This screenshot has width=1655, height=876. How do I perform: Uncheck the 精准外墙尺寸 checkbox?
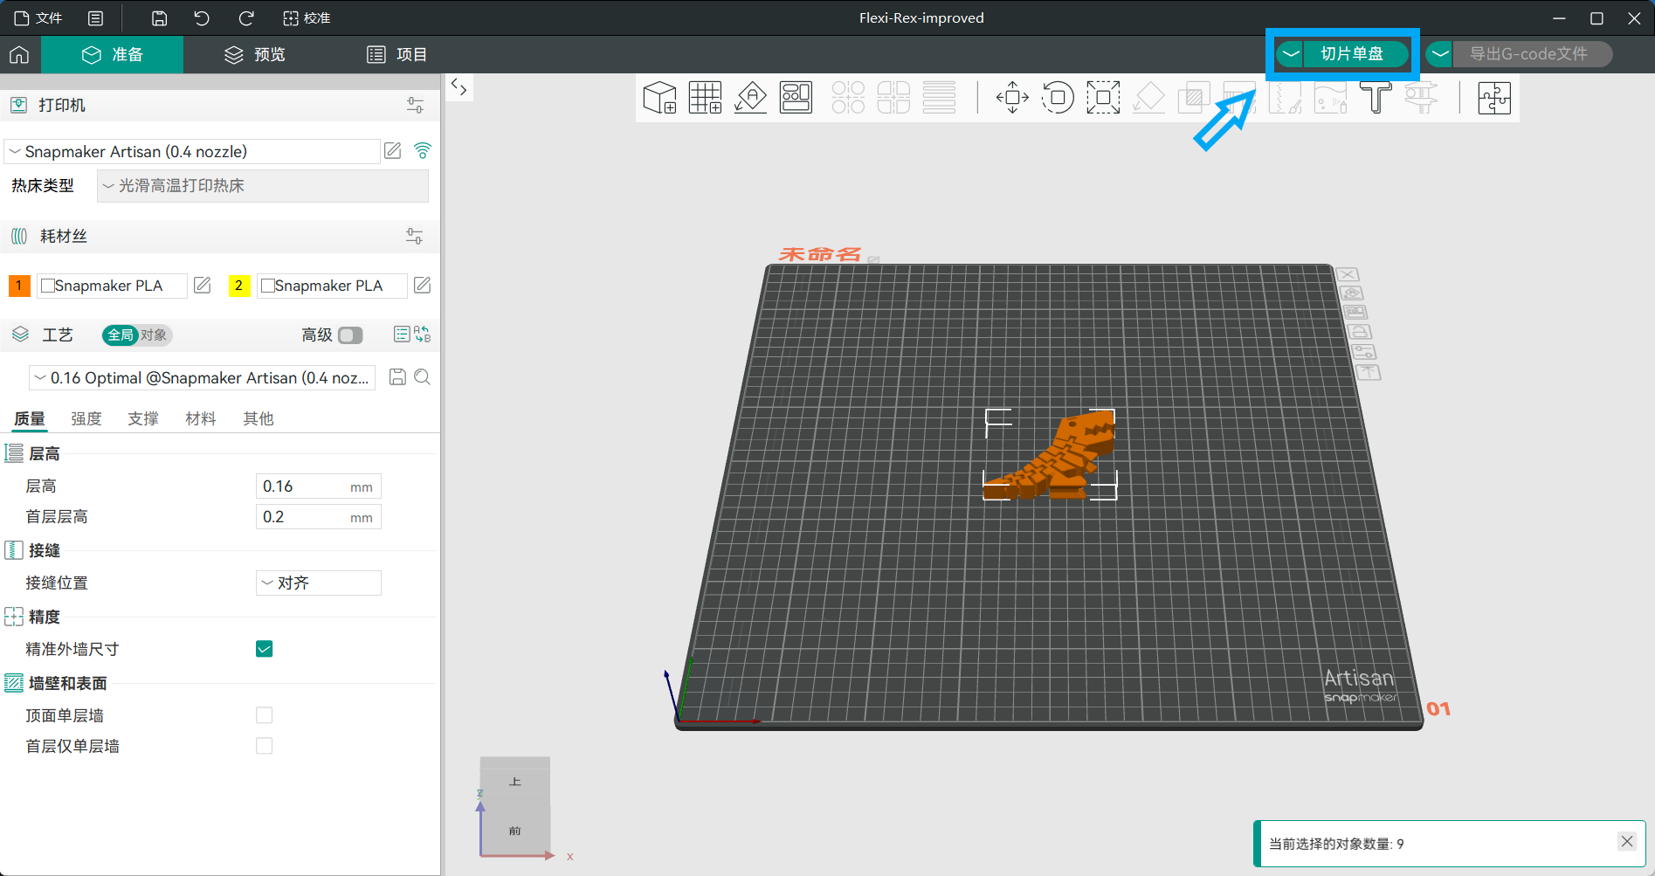coord(264,649)
